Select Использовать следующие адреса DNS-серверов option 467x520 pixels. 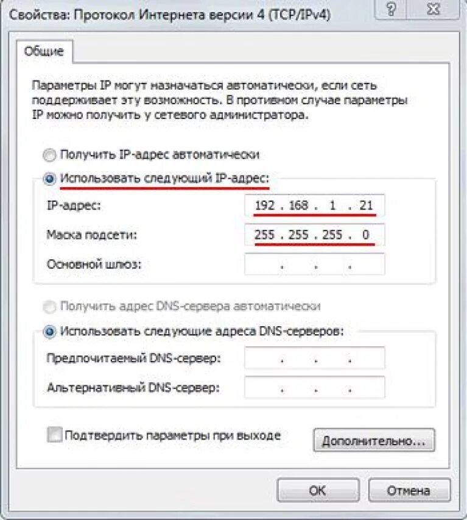(50, 332)
